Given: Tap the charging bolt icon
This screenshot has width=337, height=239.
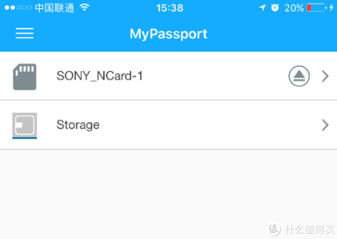Looking at the screenshot, I should [x=331, y=8].
